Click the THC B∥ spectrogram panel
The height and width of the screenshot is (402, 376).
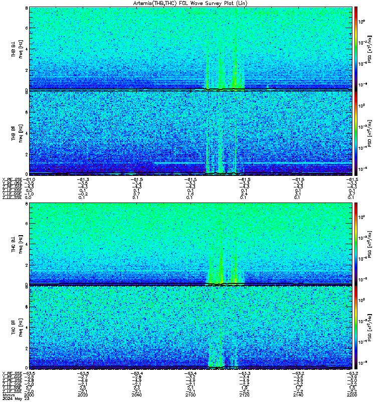(191, 327)
